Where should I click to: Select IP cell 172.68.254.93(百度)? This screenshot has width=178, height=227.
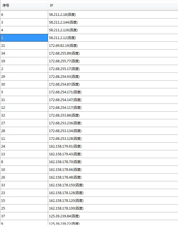click(x=113, y=77)
